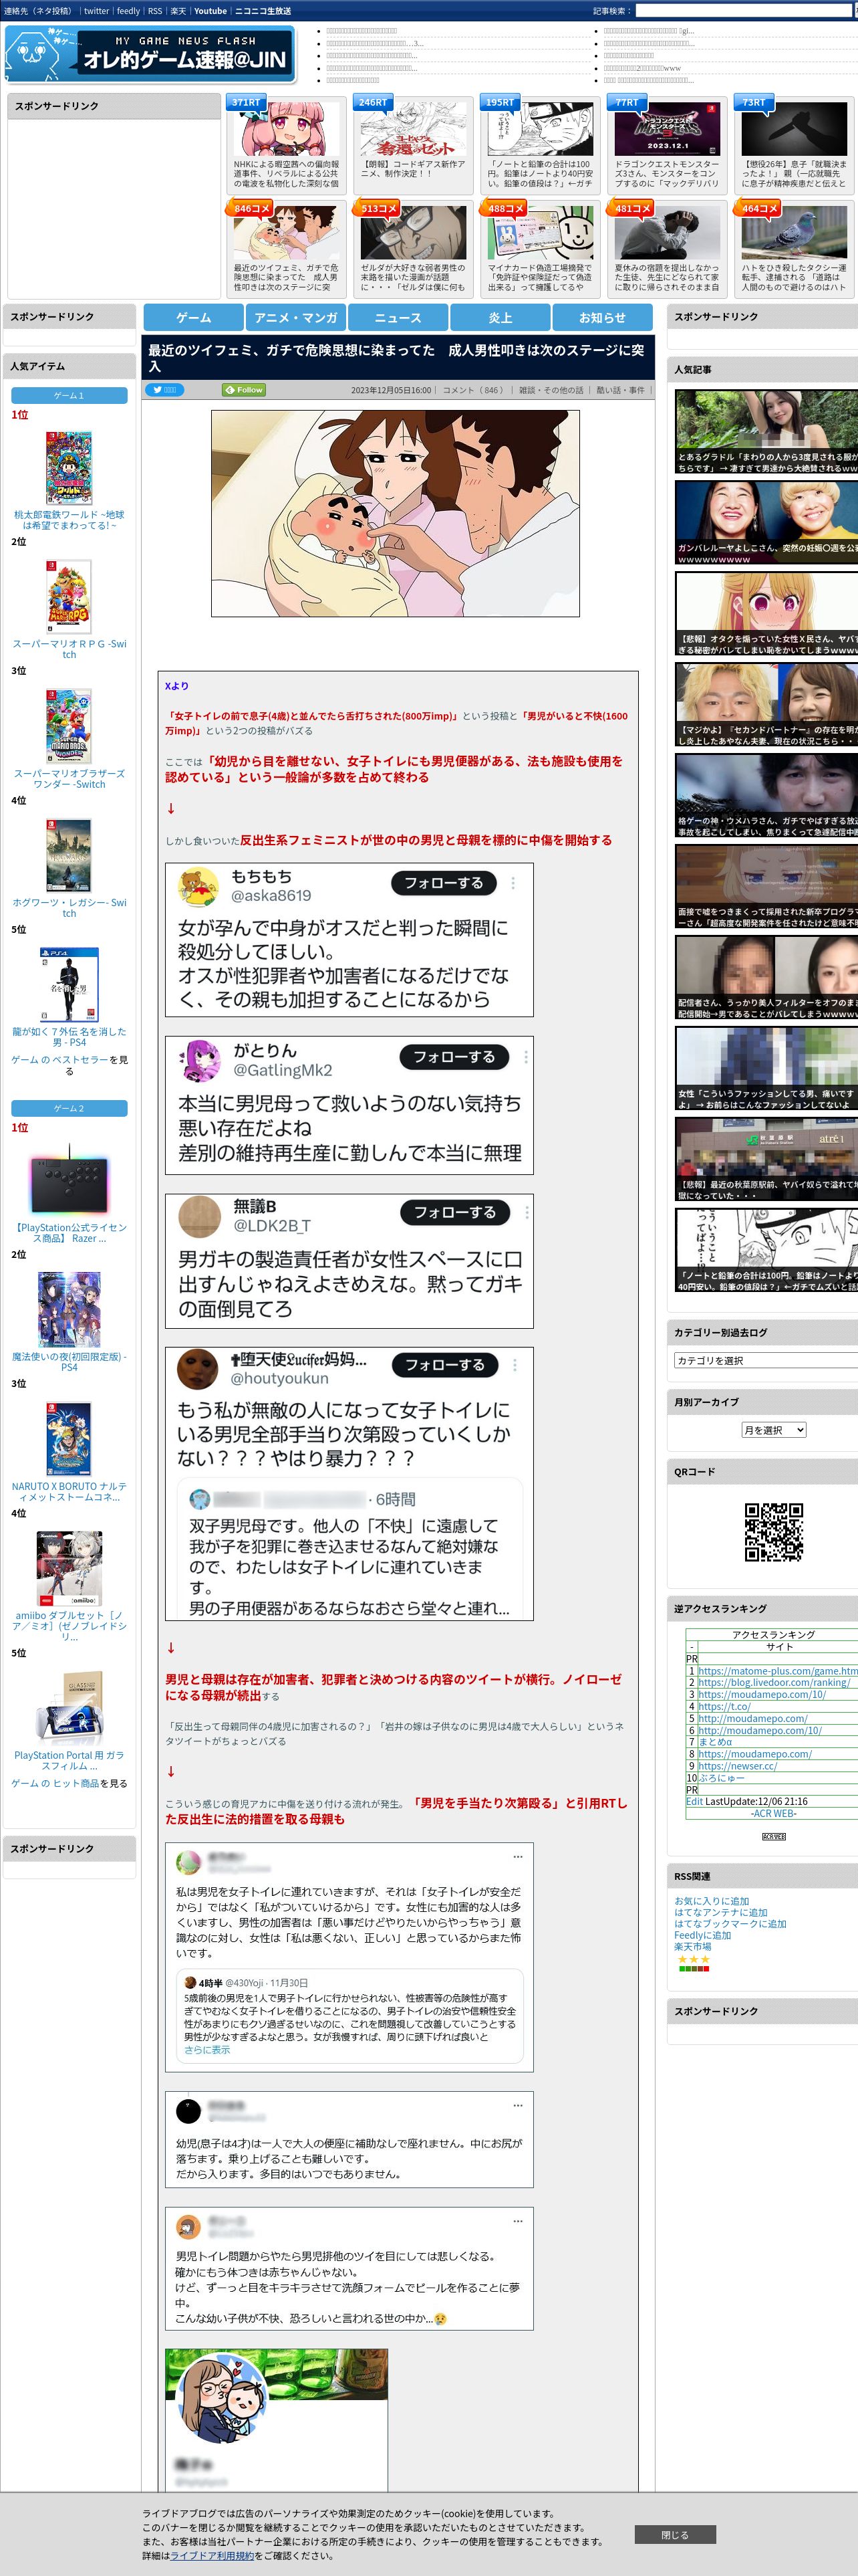The image size is (858, 2576).
Task: Click the オレ的ゲーム速報@JIN site logo
Action: tap(152, 53)
